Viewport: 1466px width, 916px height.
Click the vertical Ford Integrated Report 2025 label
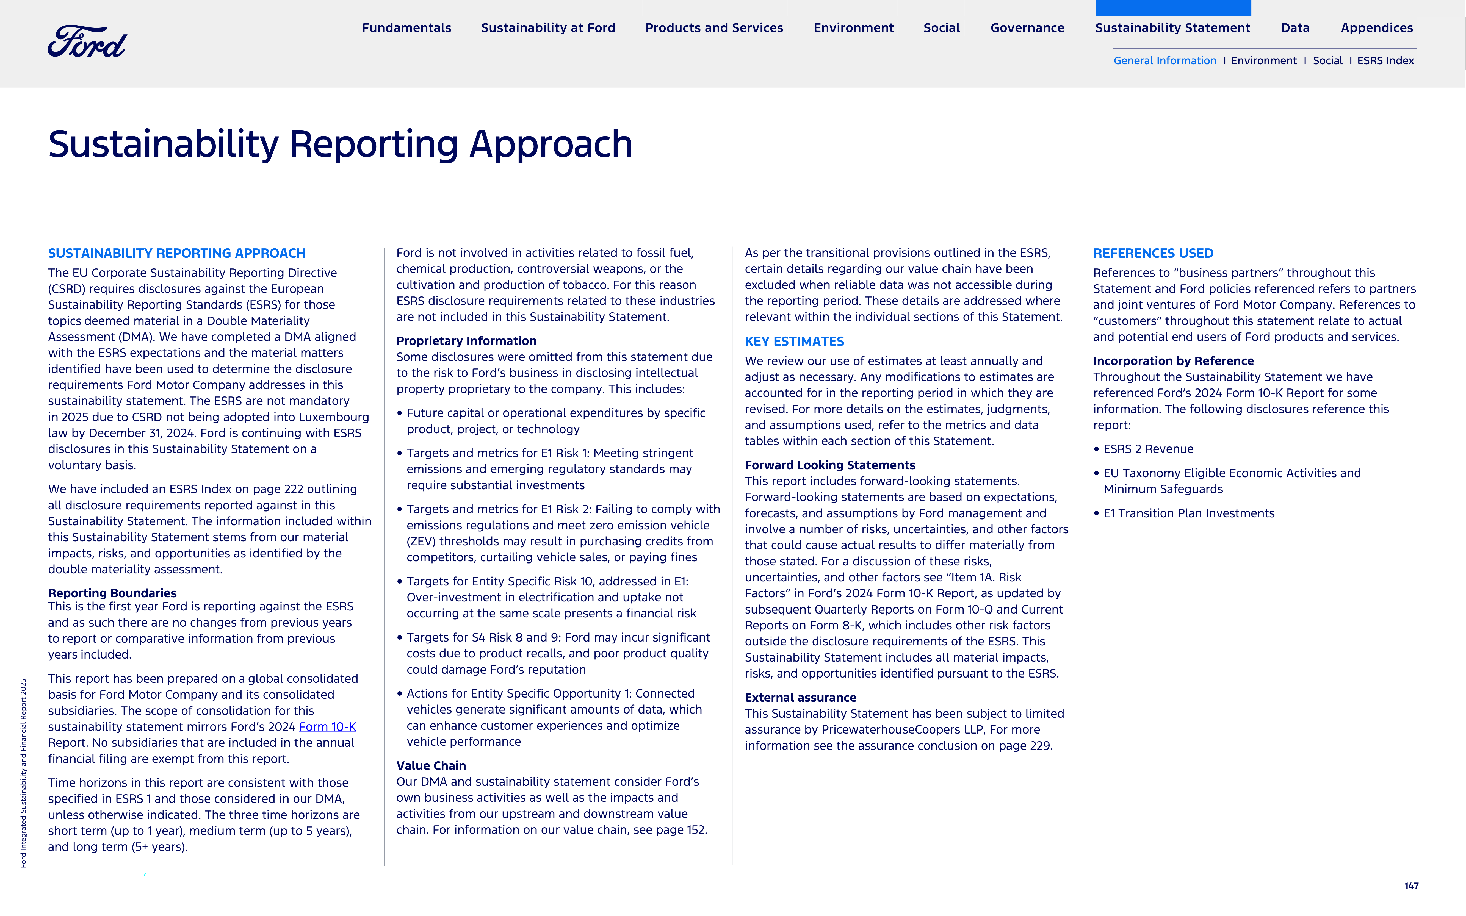[23, 773]
